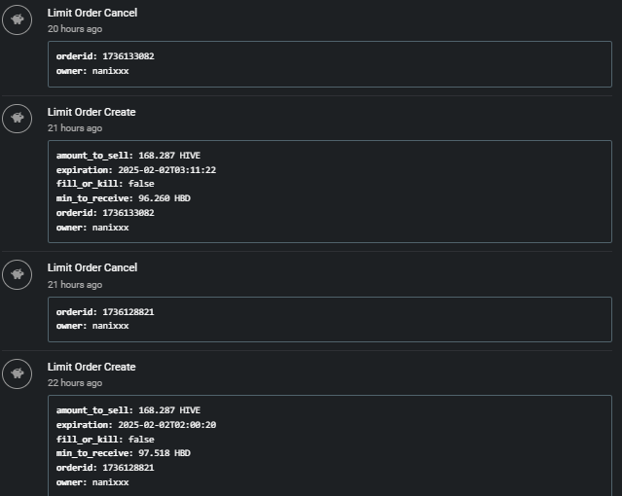Click orderid 1736133082 in the topmost details box
This screenshot has height=496, width=622.
click(128, 56)
